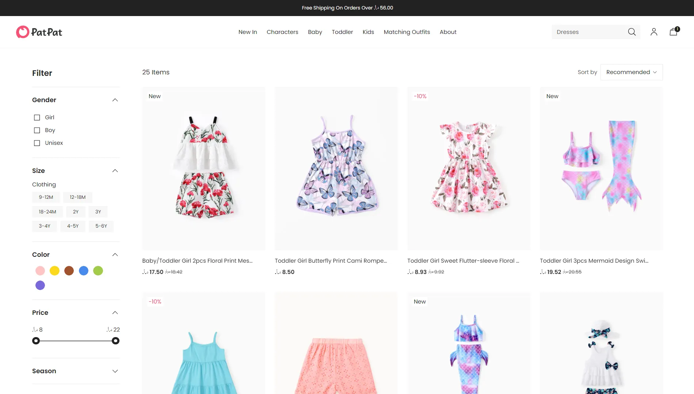Check the Girl gender checkbox
This screenshot has height=394, width=694.
pos(37,117)
